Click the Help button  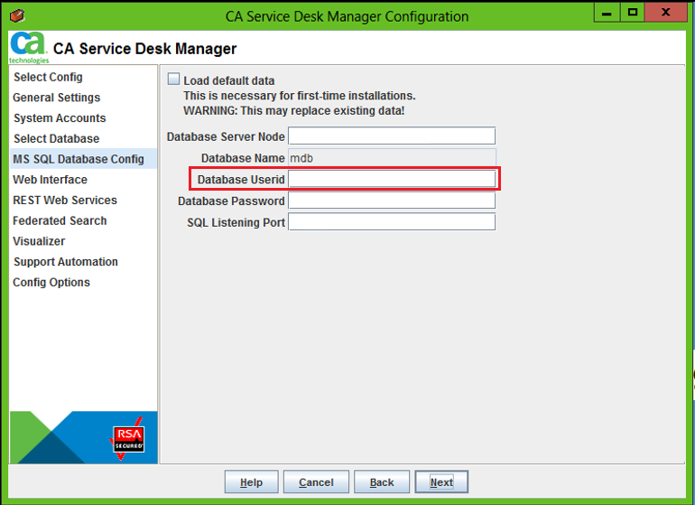coord(251,482)
